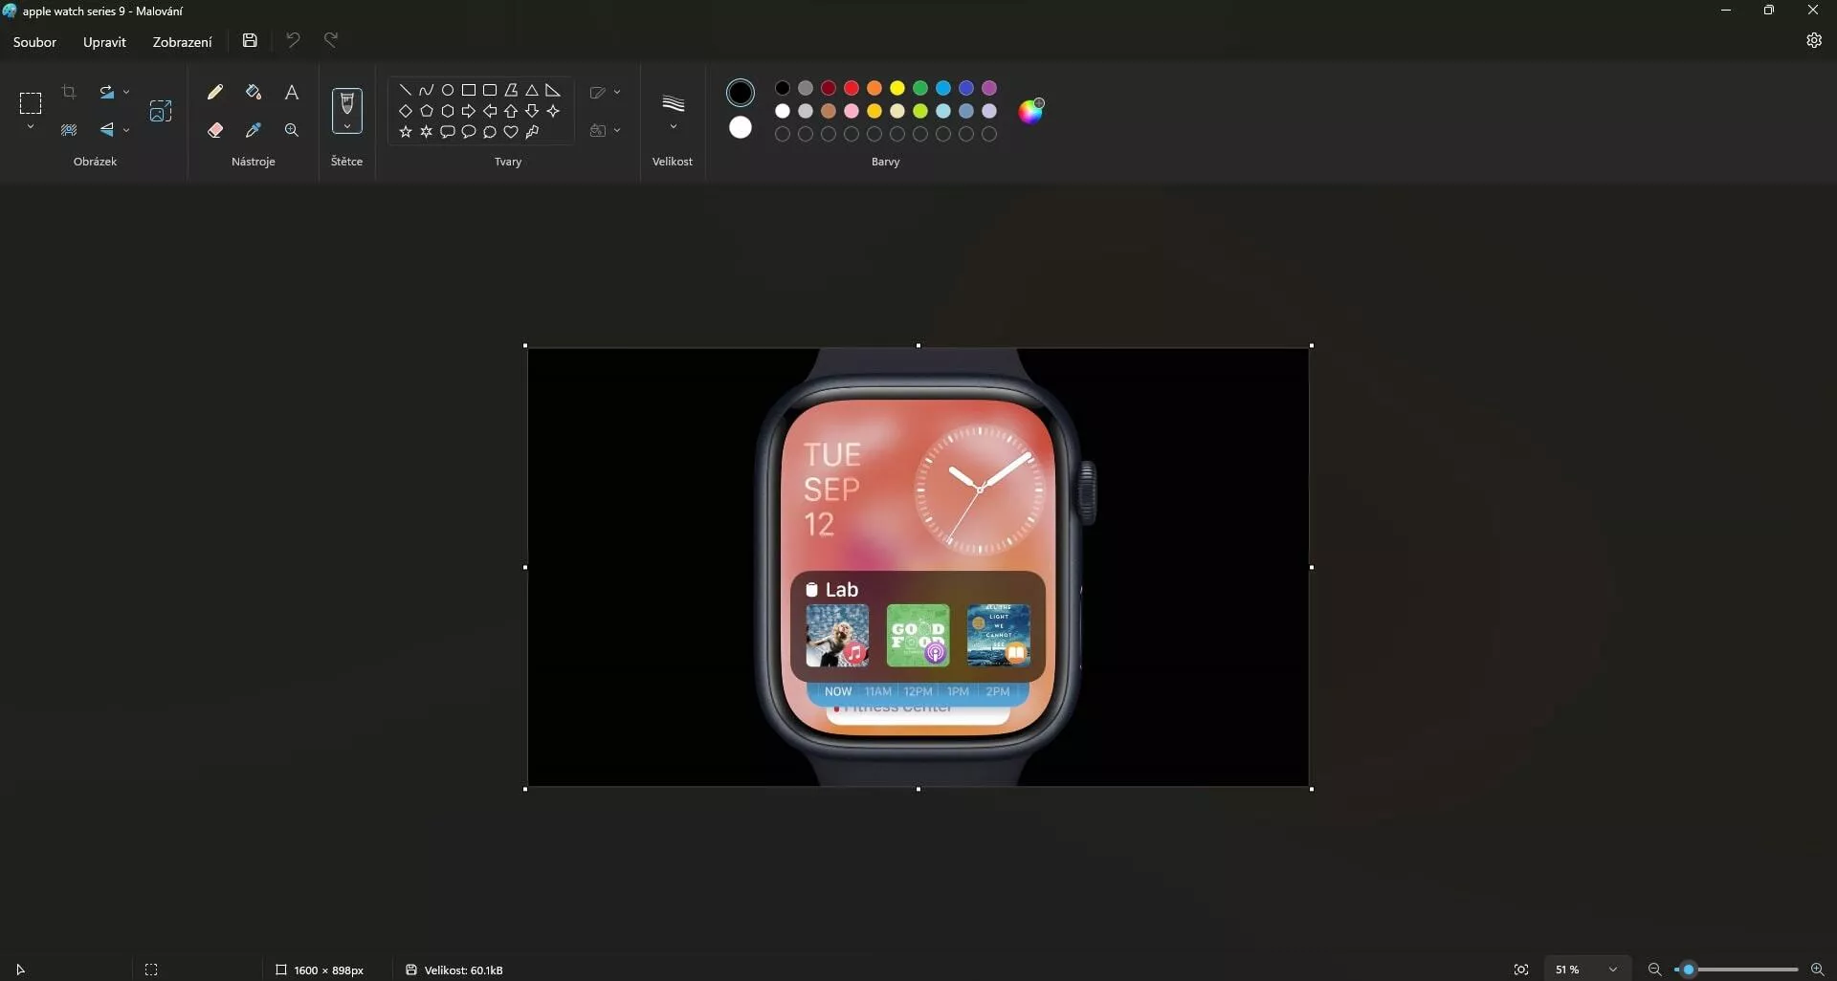Pick the green color swatch
This screenshot has height=981, width=1837.
coord(920,88)
